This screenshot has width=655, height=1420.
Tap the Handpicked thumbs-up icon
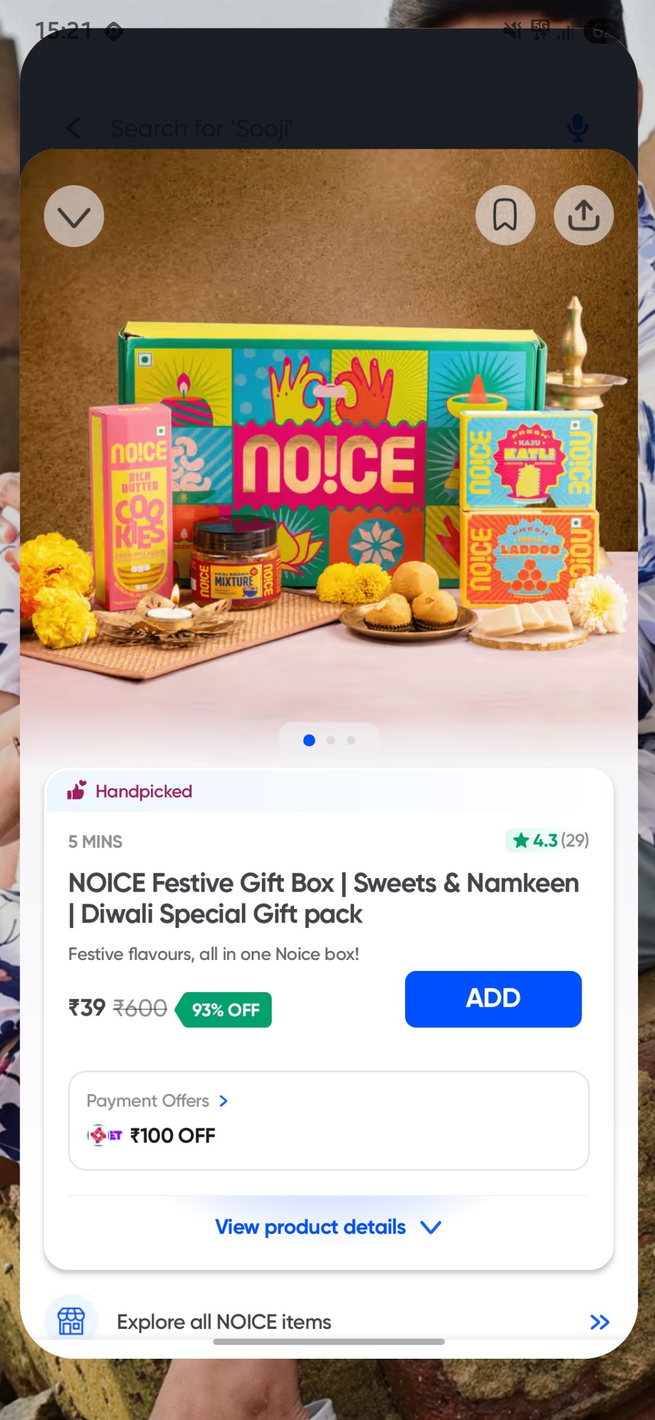point(77,790)
